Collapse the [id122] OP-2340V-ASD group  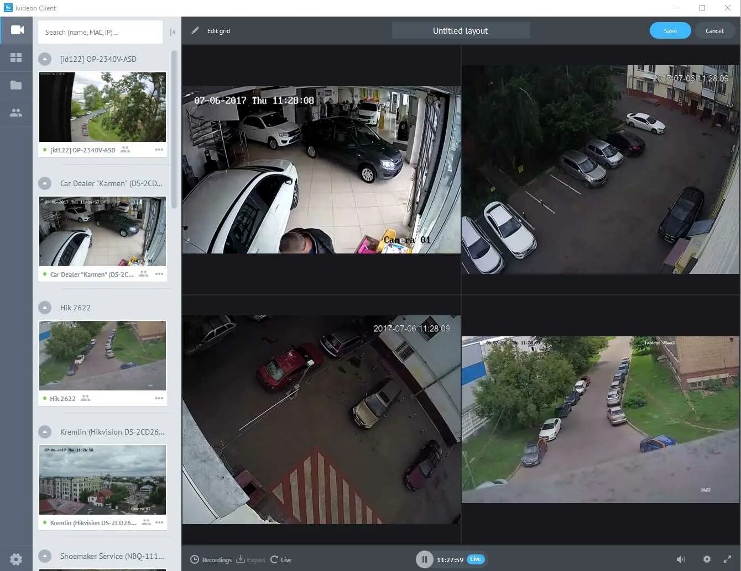(x=45, y=59)
